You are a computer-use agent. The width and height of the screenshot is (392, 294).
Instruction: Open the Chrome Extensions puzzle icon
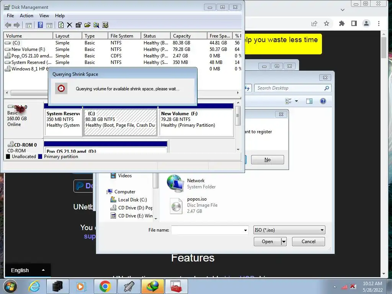tap(342, 23)
